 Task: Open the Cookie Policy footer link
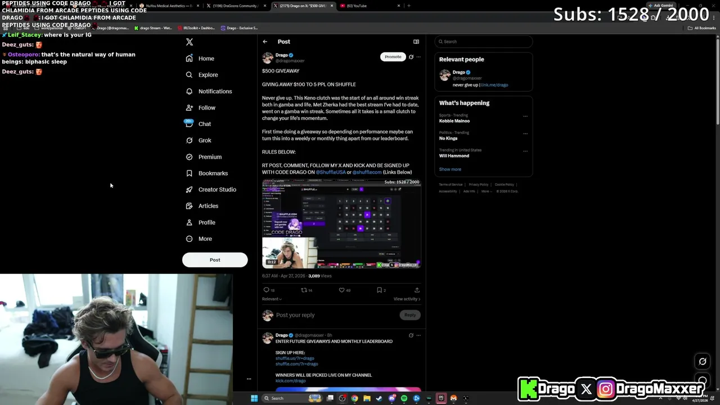point(505,184)
